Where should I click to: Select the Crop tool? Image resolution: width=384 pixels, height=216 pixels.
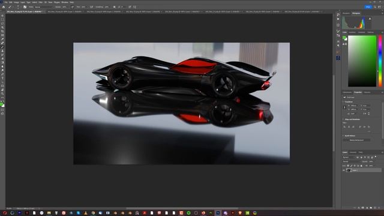[x=2, y=31]
